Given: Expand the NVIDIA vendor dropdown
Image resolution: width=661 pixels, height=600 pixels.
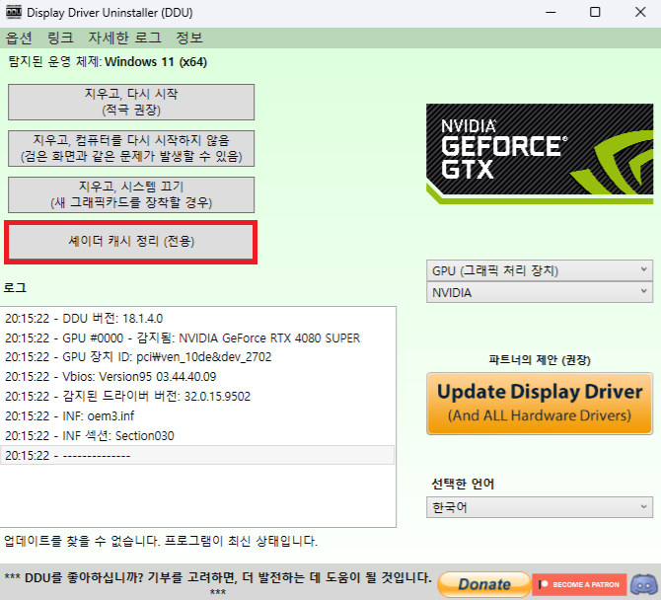Looking at the screenshot, I should 540,293.
